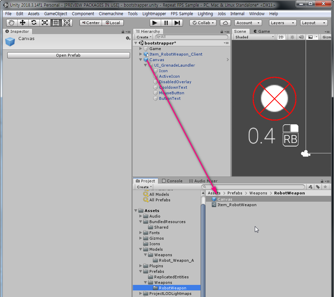Open the File menu

click(8, 13)
